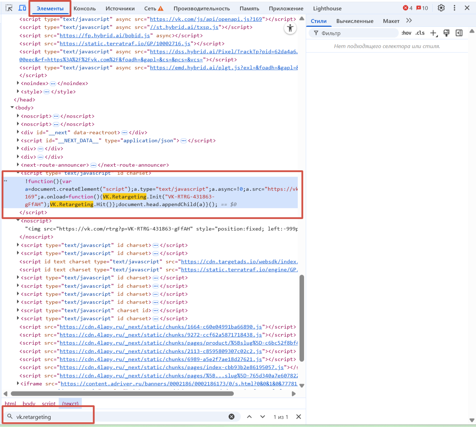The image size is (476, 427).
Task: Collapse the body element node
Action: pos(12,108)
